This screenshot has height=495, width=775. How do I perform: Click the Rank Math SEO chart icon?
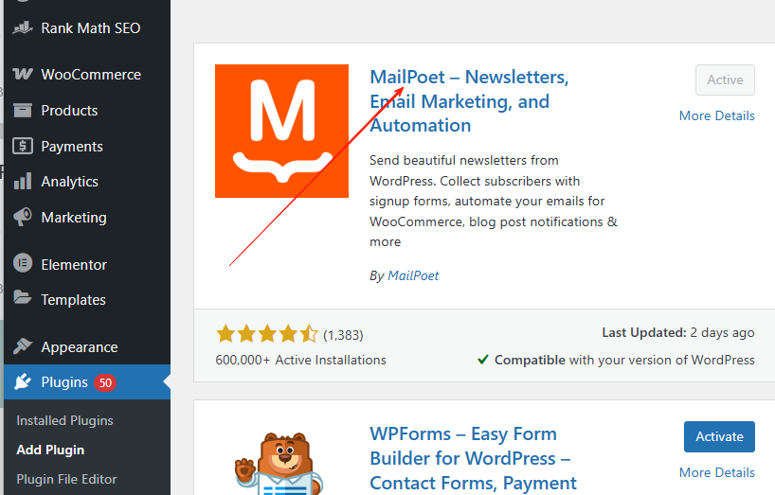23,27
